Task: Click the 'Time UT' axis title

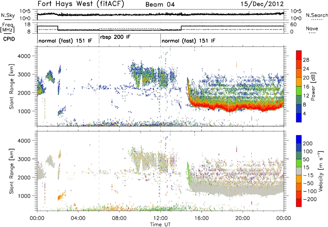Action: point(160,225)
